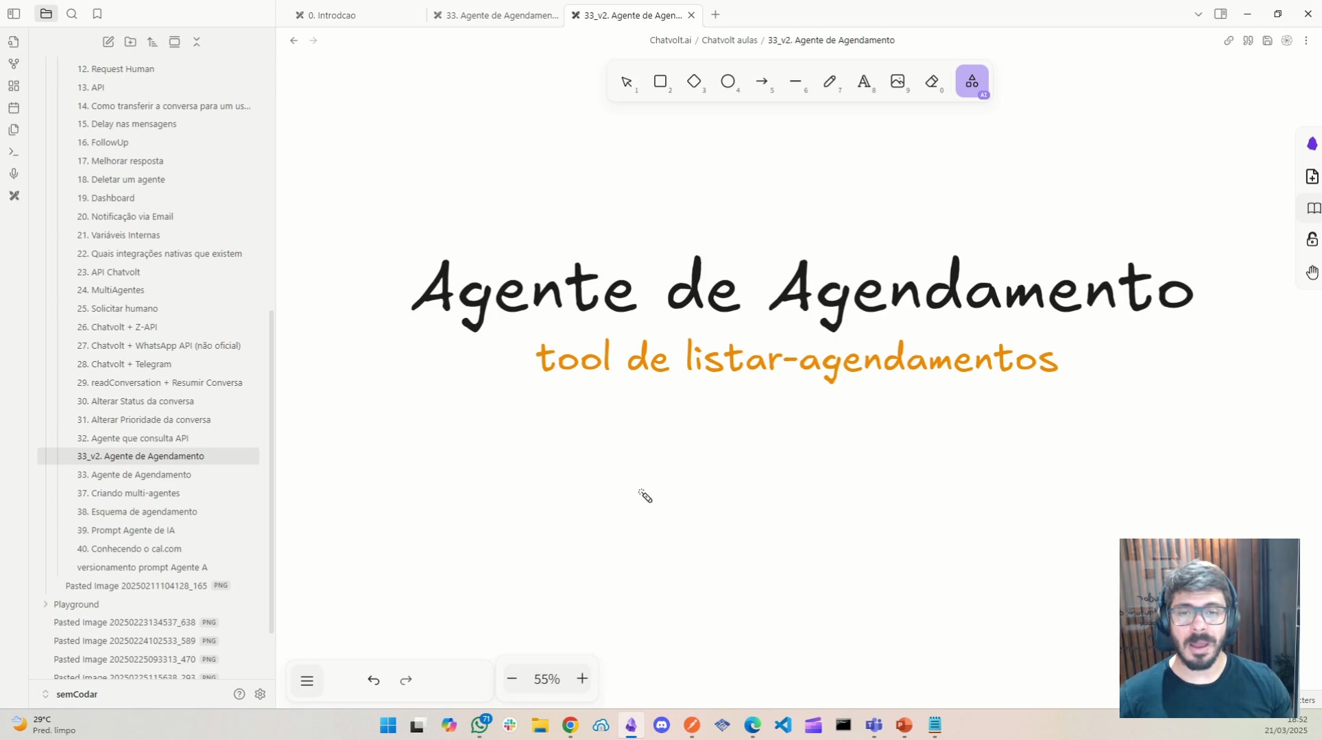Viewport: 1322px width, 740px height.
Task: Select the Rectangle tool in the canvas toolbar
Action: pos(661,82)
